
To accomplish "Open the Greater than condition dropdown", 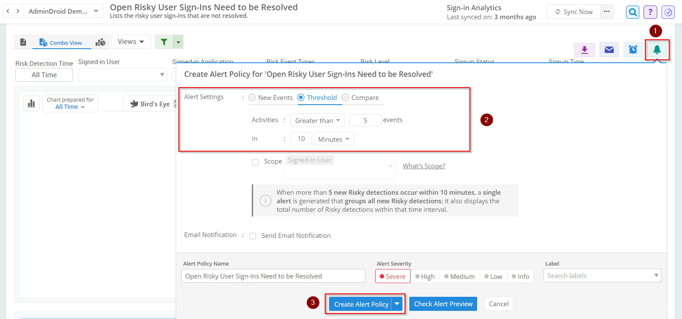I will pos(317,120).
